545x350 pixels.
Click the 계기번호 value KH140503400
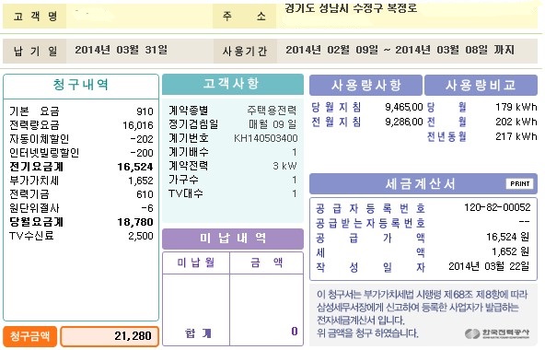click(x=266, y=138)
